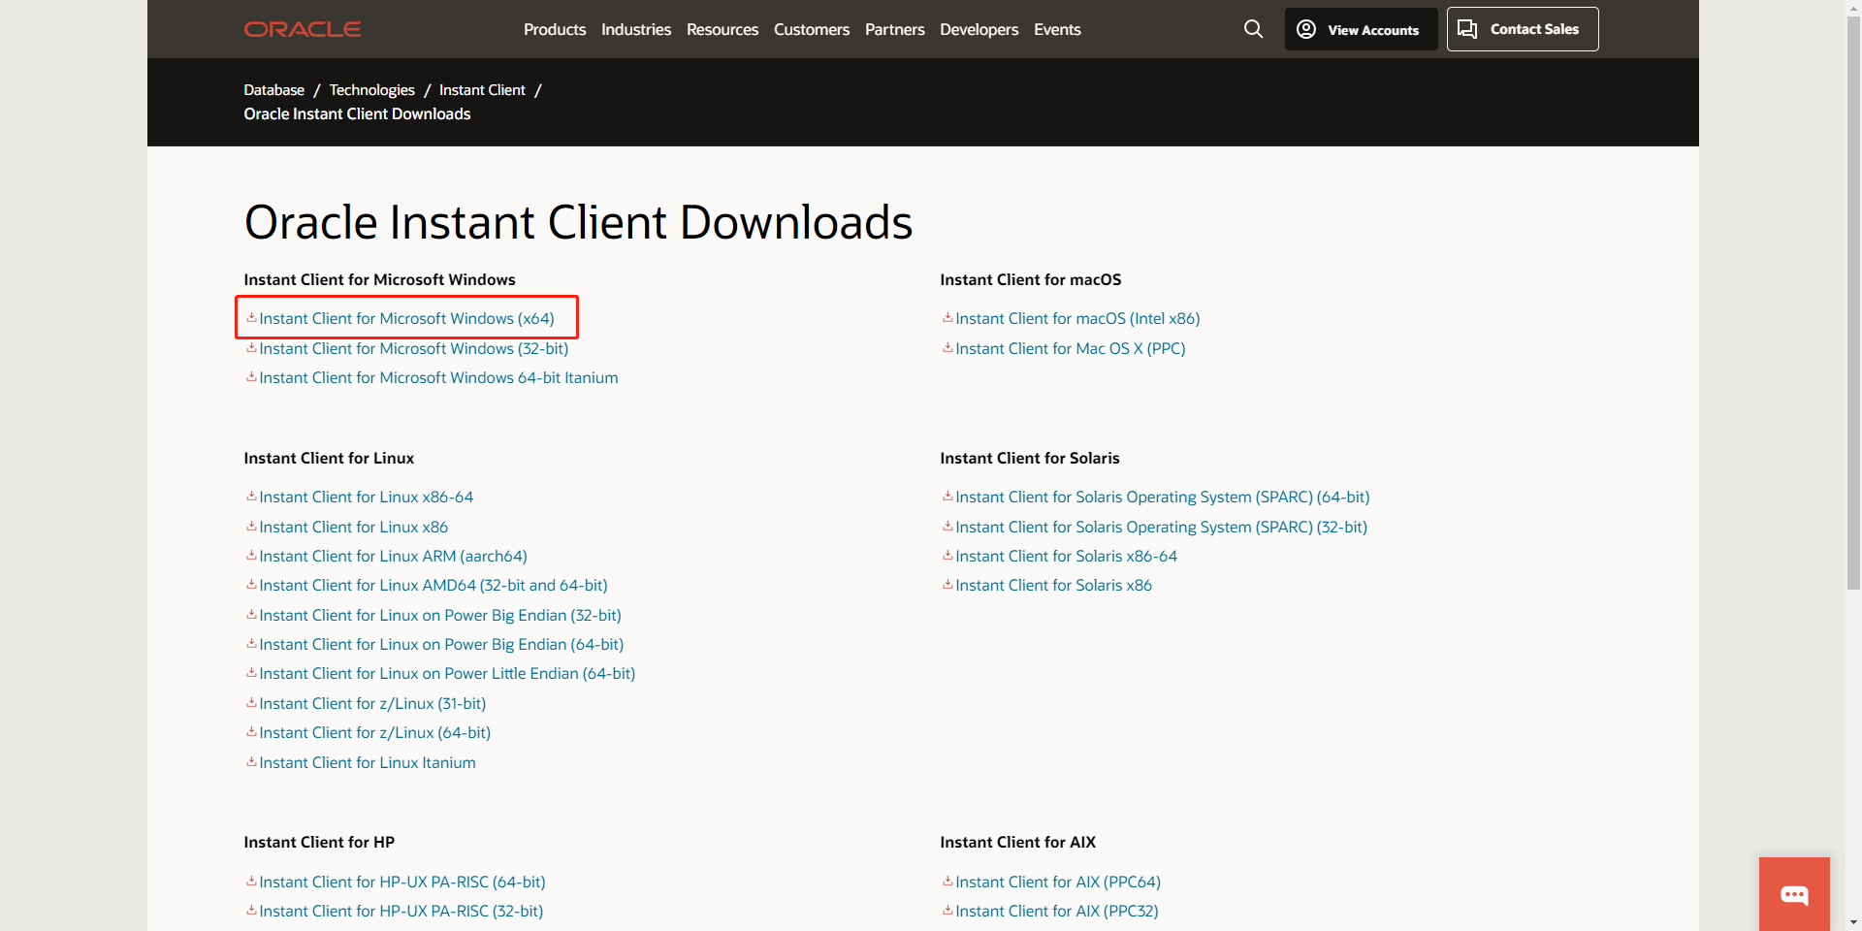The width and height of the screenshot is (1862, 931).
Task: Open the Products menu
Action: [x=555, y=29]
